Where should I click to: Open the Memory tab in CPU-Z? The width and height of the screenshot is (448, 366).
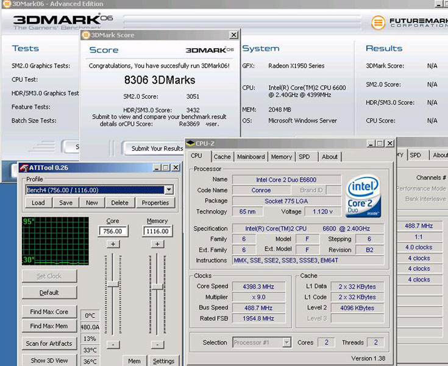[x=282, y=157]
